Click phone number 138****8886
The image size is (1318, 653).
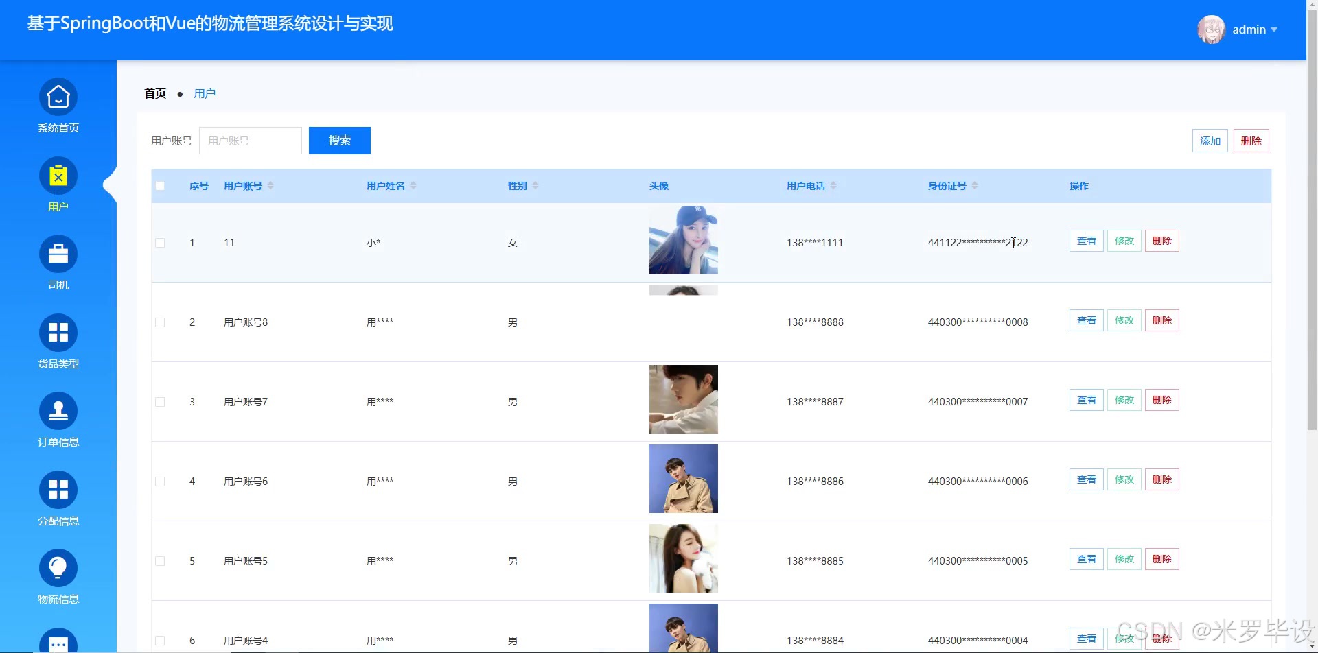click(x=815, y=482)
